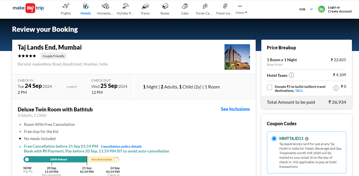
Task: Open the MakeMyTrip logo homepage
Action: point(28,8)
